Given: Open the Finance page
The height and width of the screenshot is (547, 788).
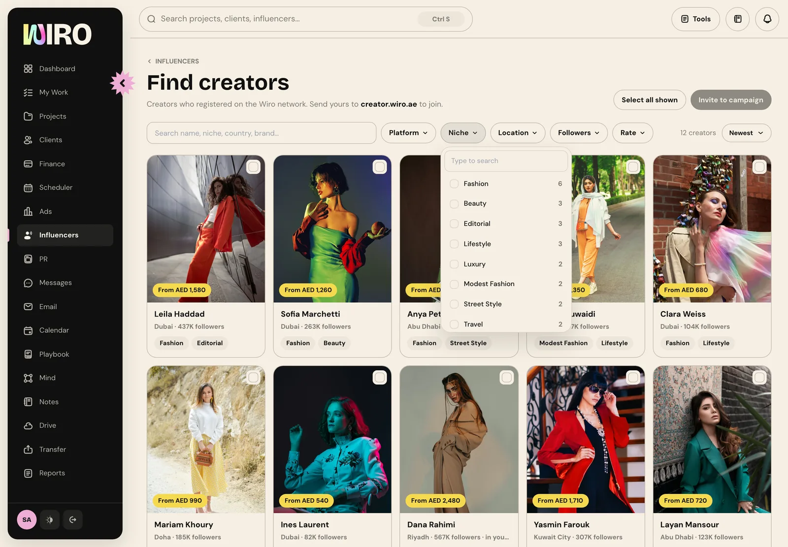Looking at the screenshot, I should coord(65,163).
